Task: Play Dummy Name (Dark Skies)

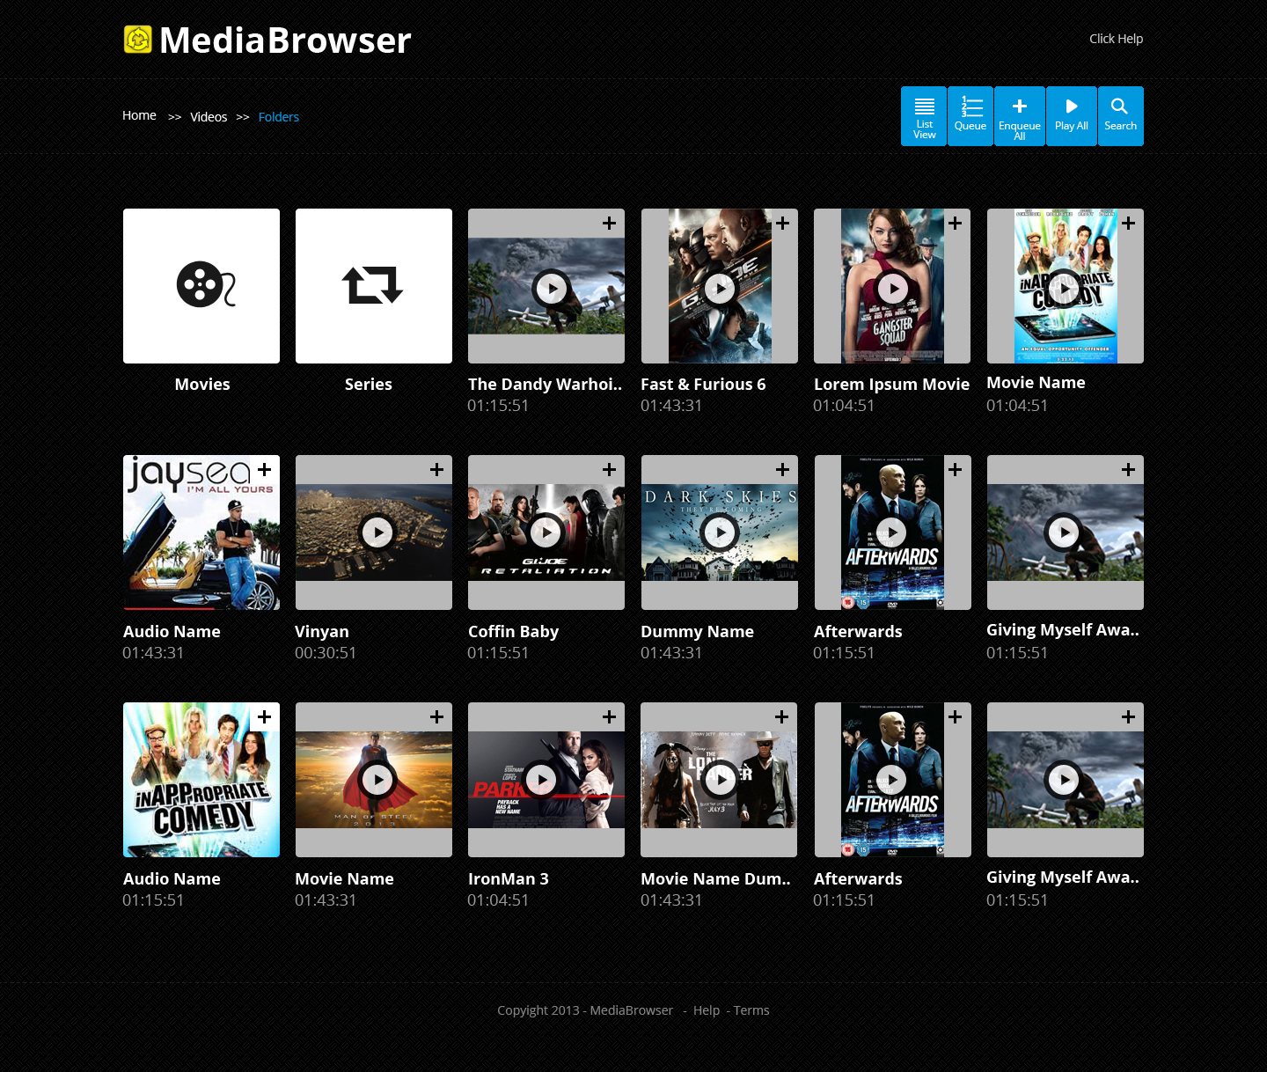Action: pyautogui.click(x=720, y=532)
